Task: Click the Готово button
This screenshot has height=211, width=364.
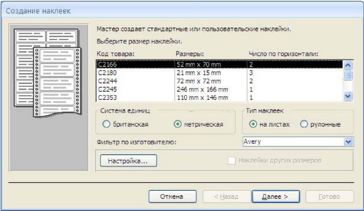Action: pos(330,196)
